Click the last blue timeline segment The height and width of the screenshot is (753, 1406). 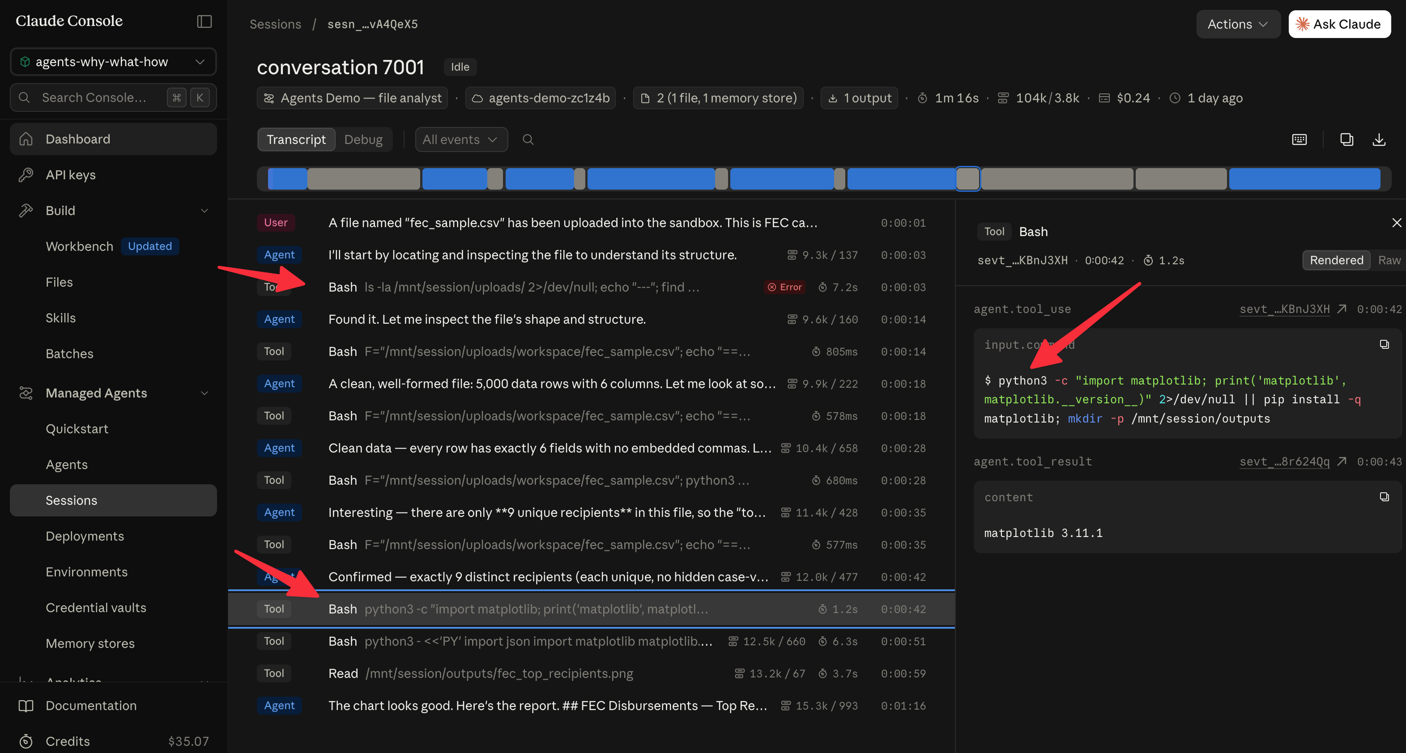[x=1304, y=179]
